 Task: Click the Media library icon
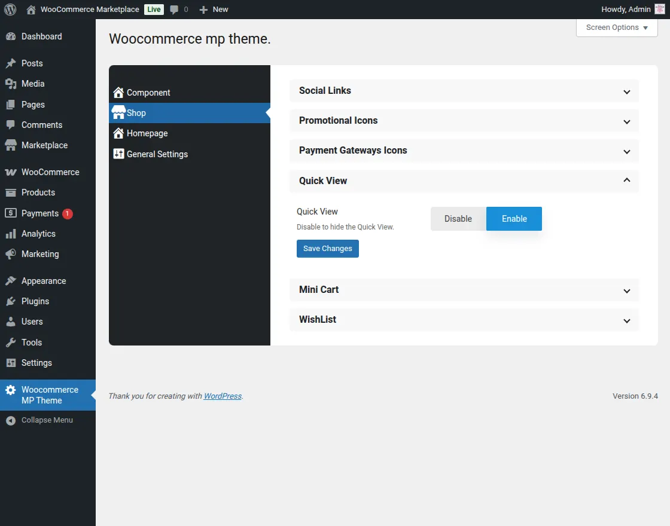tap(11, 84)
